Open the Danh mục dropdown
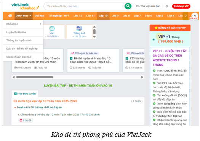The width and height of the screenshot is (200, 141). pos(24,16)
